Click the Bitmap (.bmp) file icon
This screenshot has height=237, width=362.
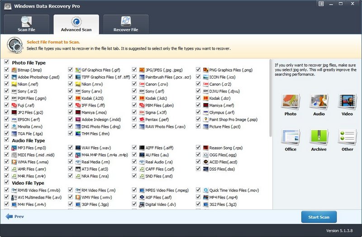[x=14, y=70]
